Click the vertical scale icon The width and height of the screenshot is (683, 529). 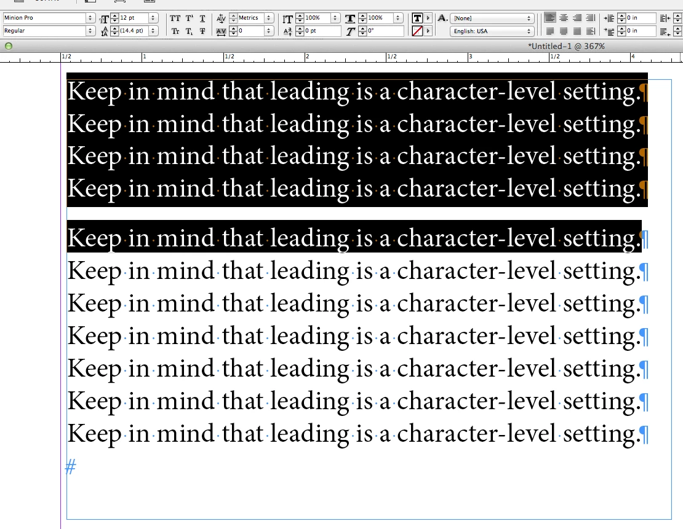287,18
